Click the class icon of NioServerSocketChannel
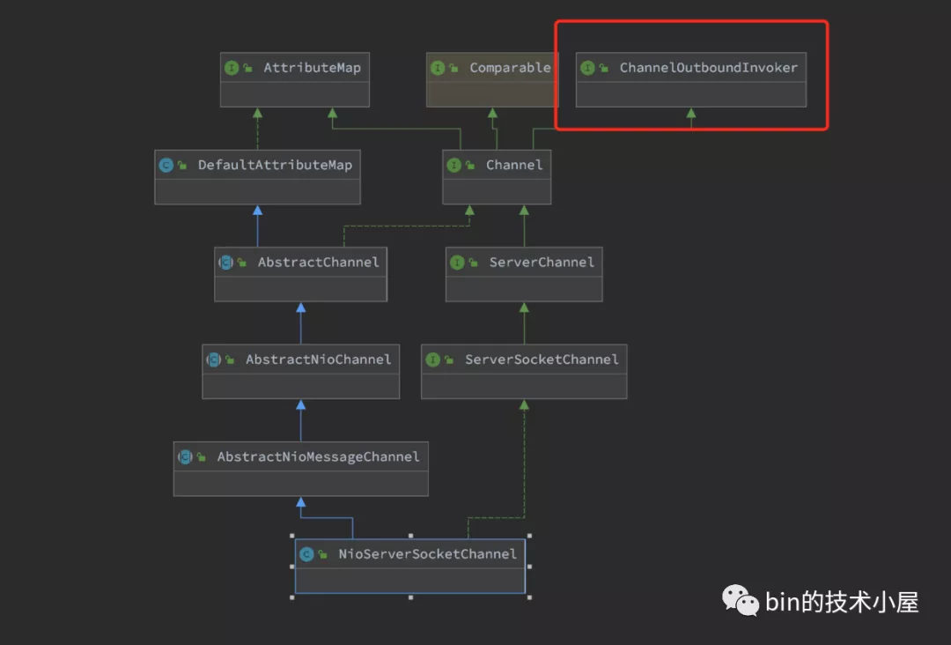The width and height of the screenshot is (951, 645). click(x=306, y=554)
